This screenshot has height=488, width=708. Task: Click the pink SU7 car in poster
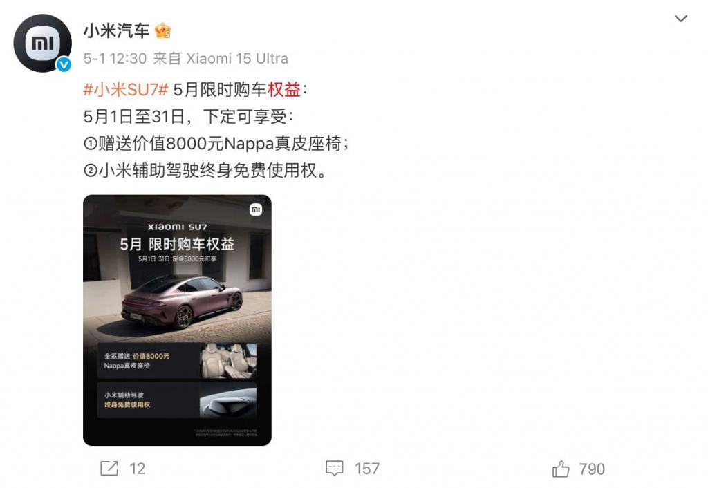pos(183,301)
